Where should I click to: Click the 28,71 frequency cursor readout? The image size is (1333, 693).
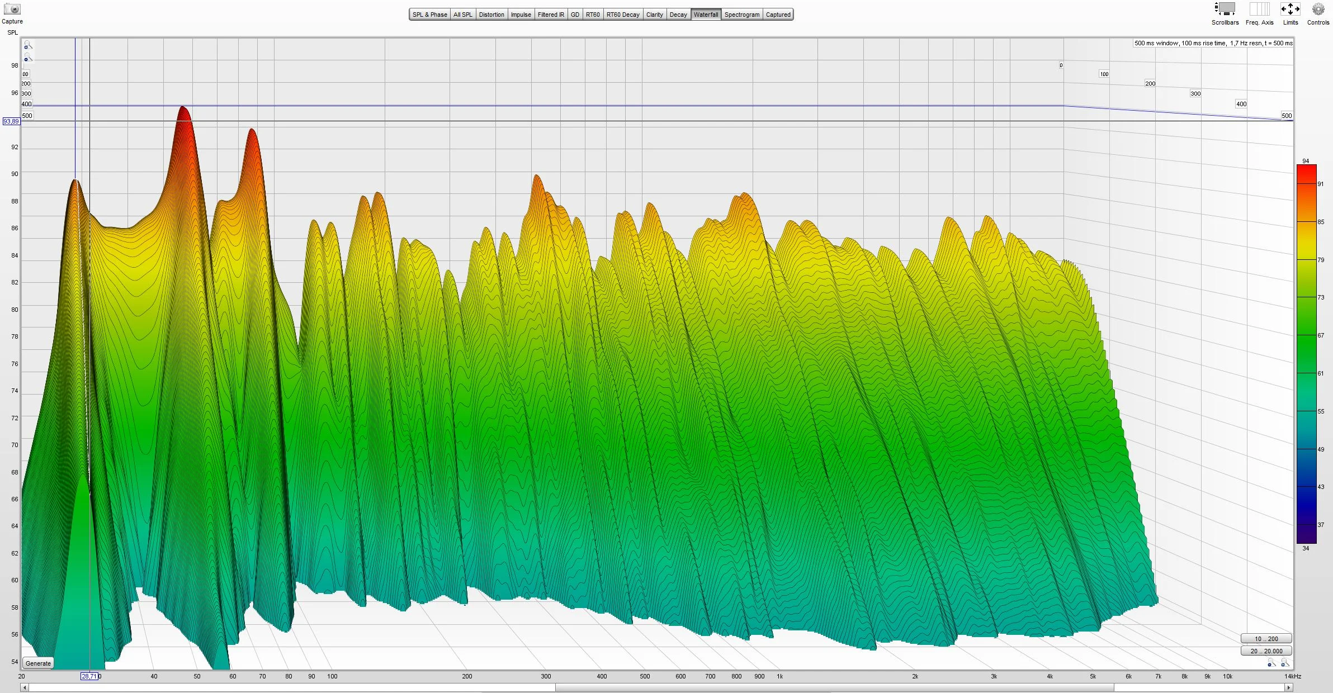[89, 676]
